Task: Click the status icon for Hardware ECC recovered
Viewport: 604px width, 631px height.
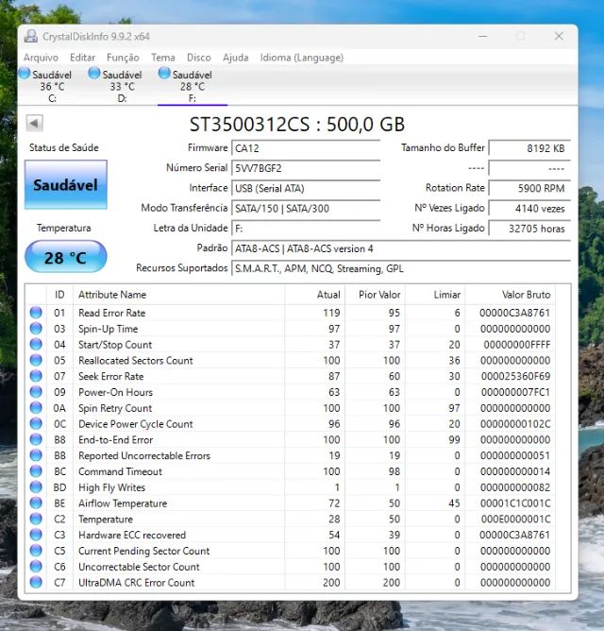Action: tap(36, 535)
